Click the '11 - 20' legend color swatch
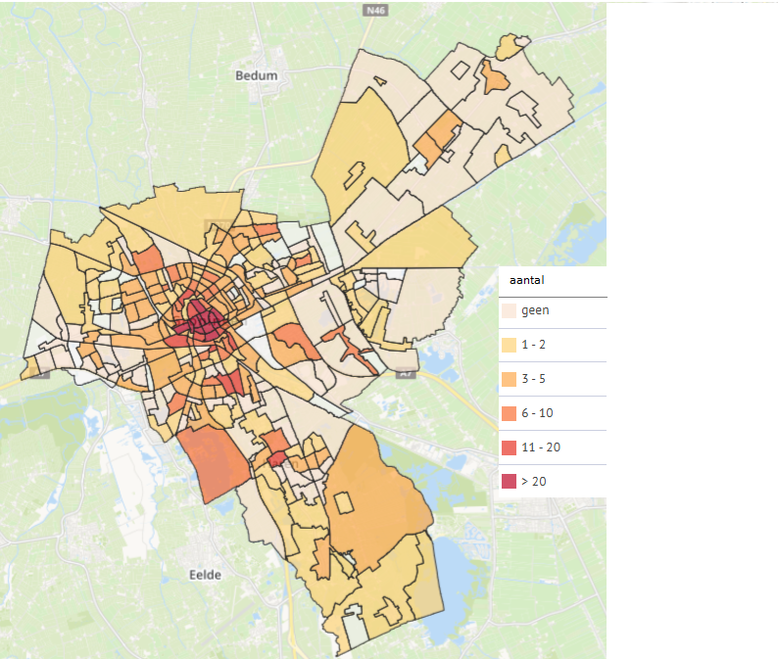The image size is (778, 659). coord(510,447)
